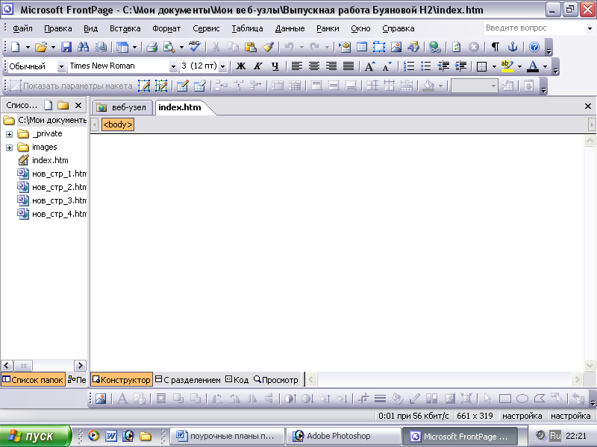Apply bulleted list formatting
Screen dimensions: 597x447
[x=425, y=66]
